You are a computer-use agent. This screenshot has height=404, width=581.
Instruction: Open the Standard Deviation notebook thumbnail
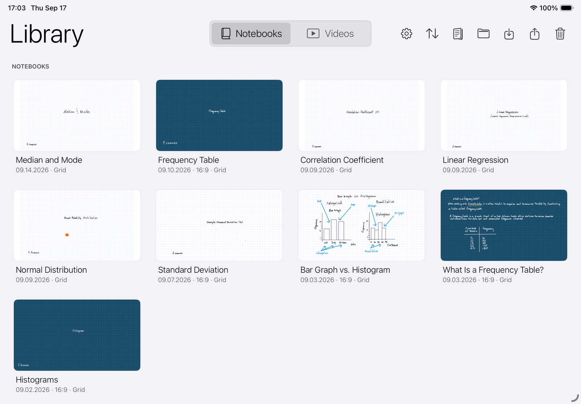point(219,225)
